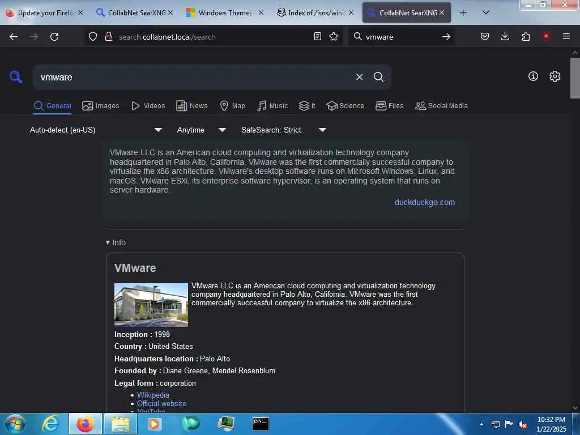The height and width of the screenshot is (435, 580).
Task: Switch to Music category
Action: pyautogui.click(x=272, y=106)
